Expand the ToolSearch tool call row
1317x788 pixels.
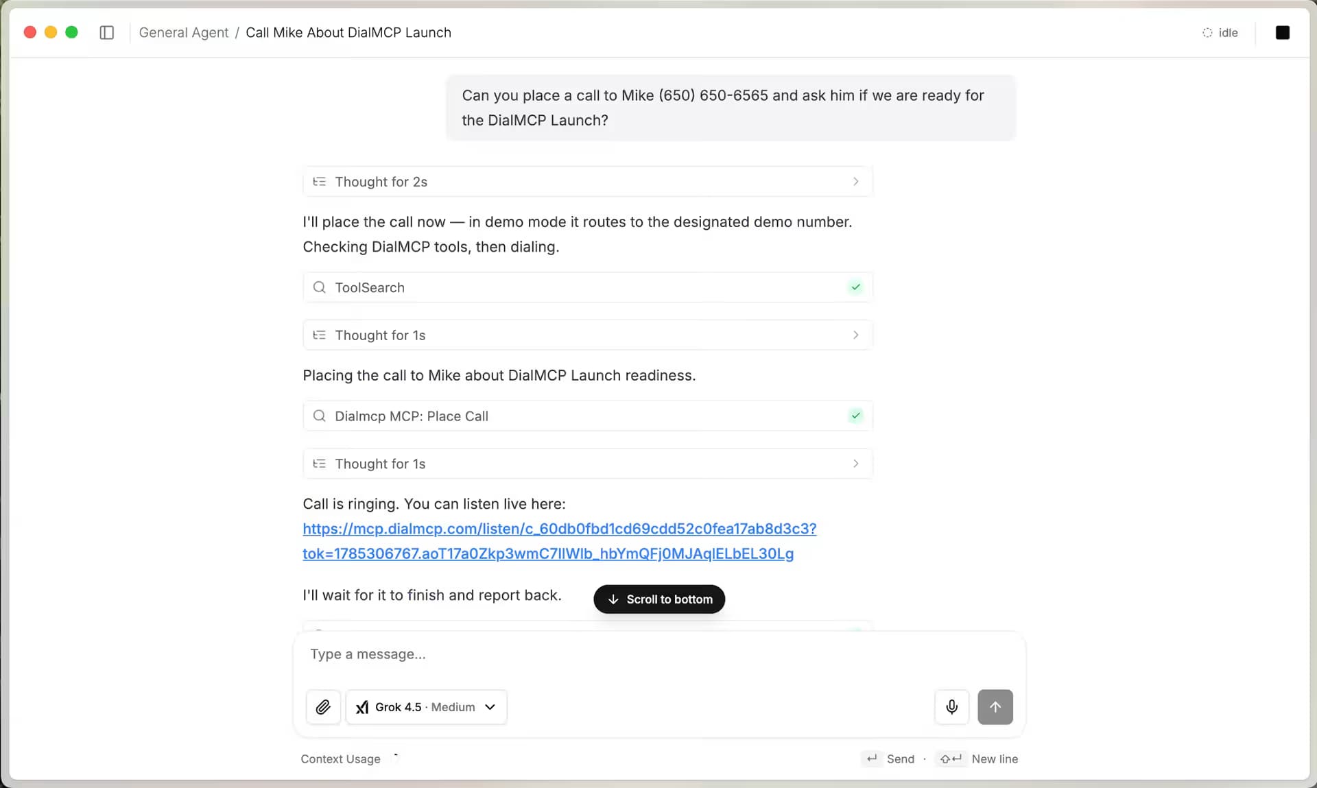click(587, 287)
